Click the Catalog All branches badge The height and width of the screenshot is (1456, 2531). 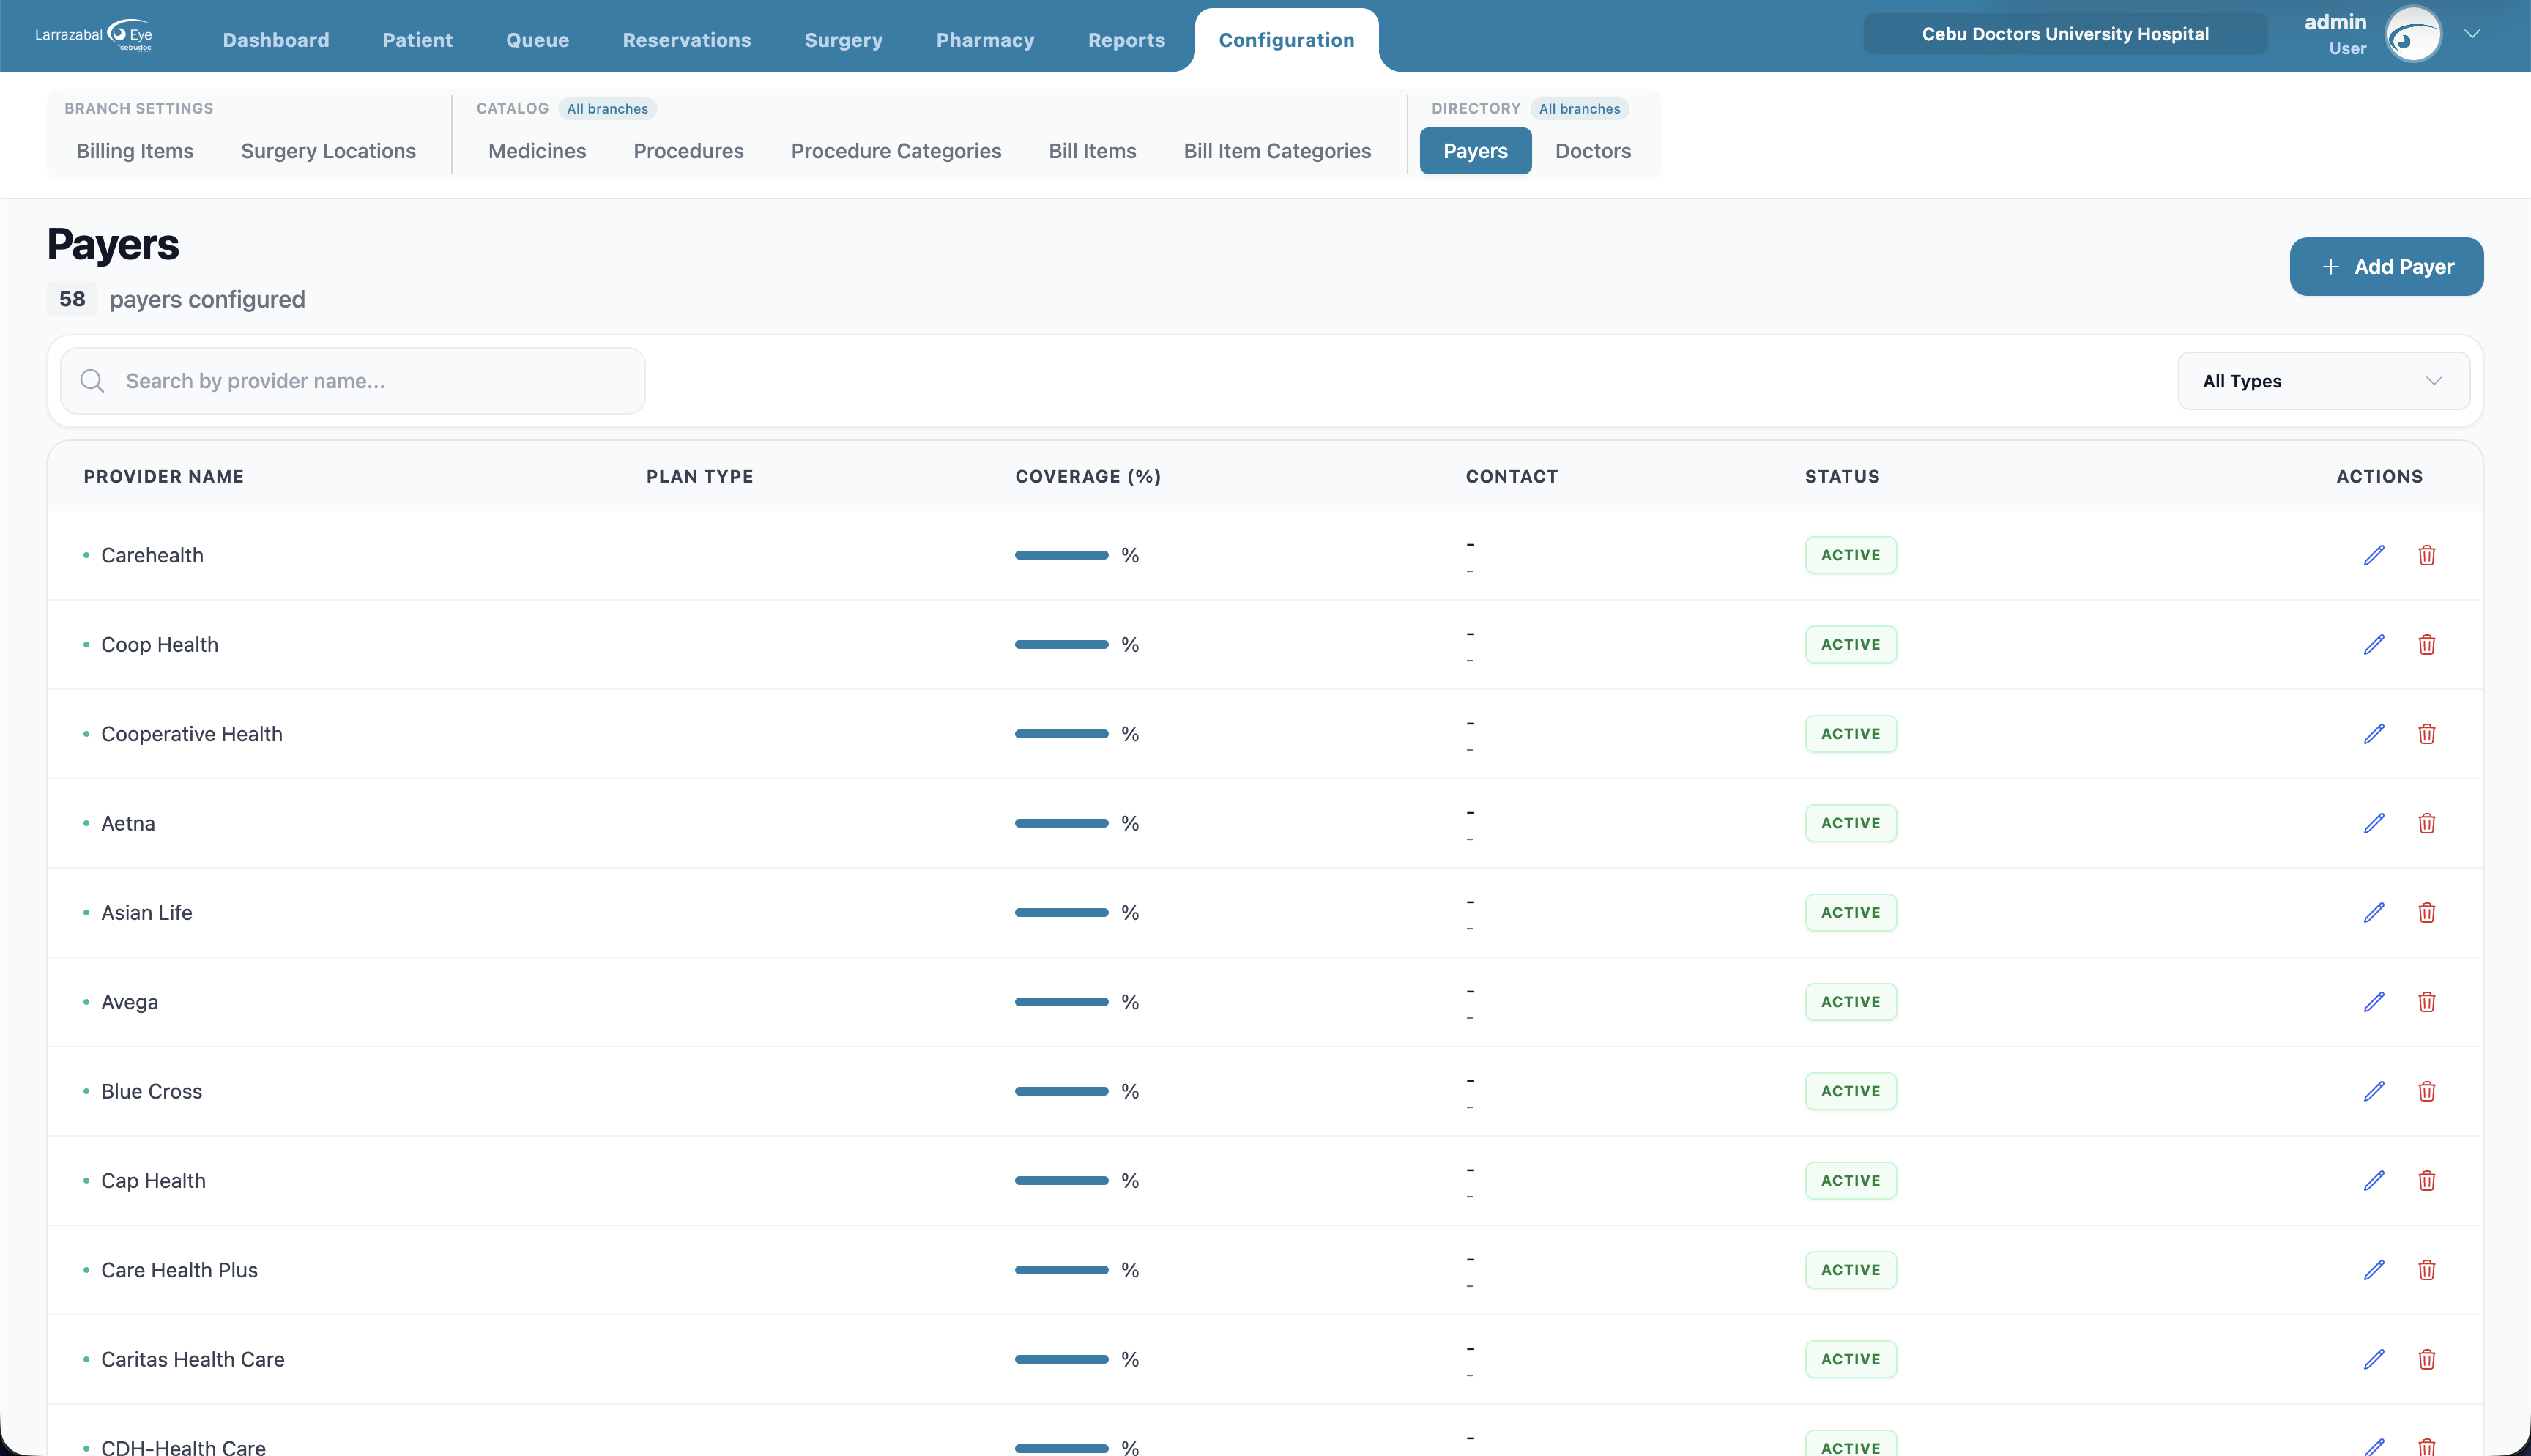click(608, 108)
